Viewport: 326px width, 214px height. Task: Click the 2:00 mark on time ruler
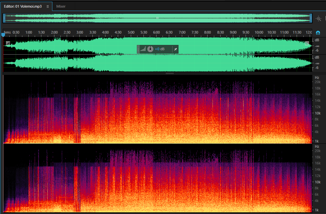[x=54, y=32]
